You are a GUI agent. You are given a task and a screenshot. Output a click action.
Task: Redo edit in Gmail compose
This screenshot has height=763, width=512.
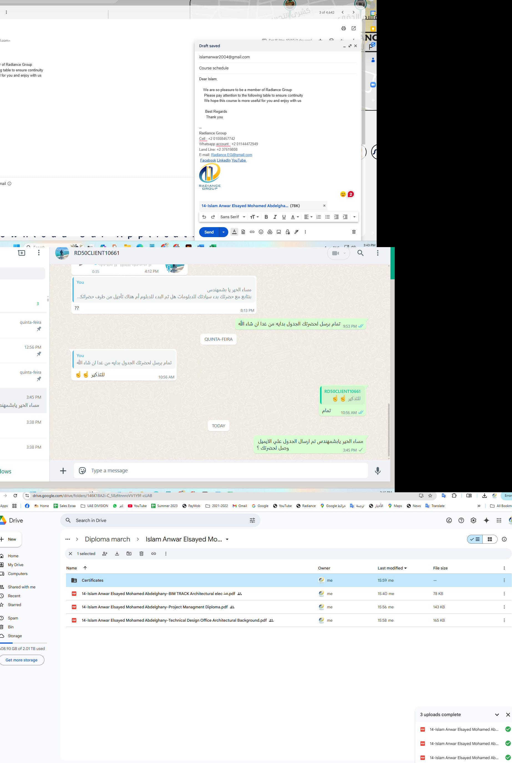(x=213, y=217)
